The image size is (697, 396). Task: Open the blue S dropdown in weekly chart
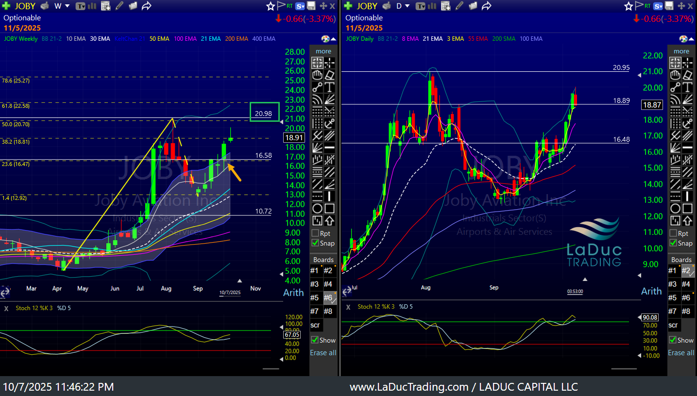tap(300, 6)
